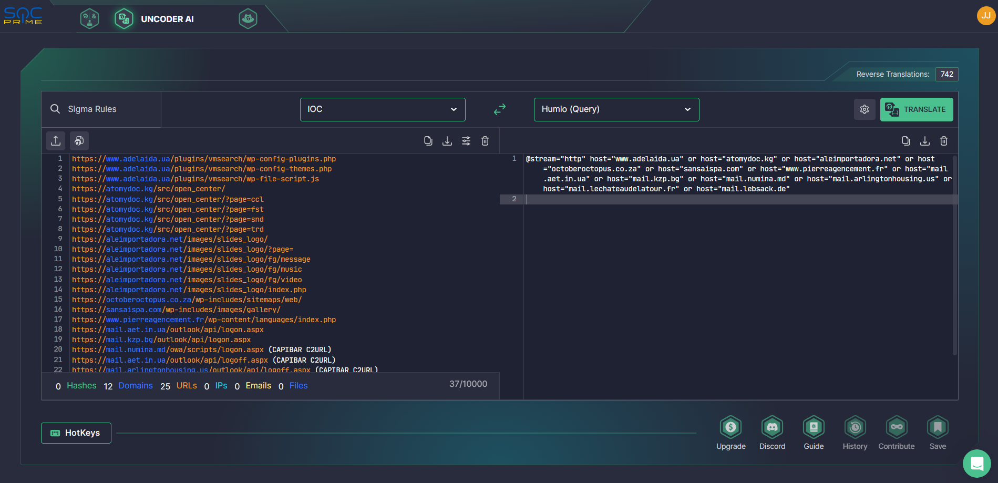Click the slides_logo/index.php URL on line 14
The image size is (998, 483).
point(189,290)
